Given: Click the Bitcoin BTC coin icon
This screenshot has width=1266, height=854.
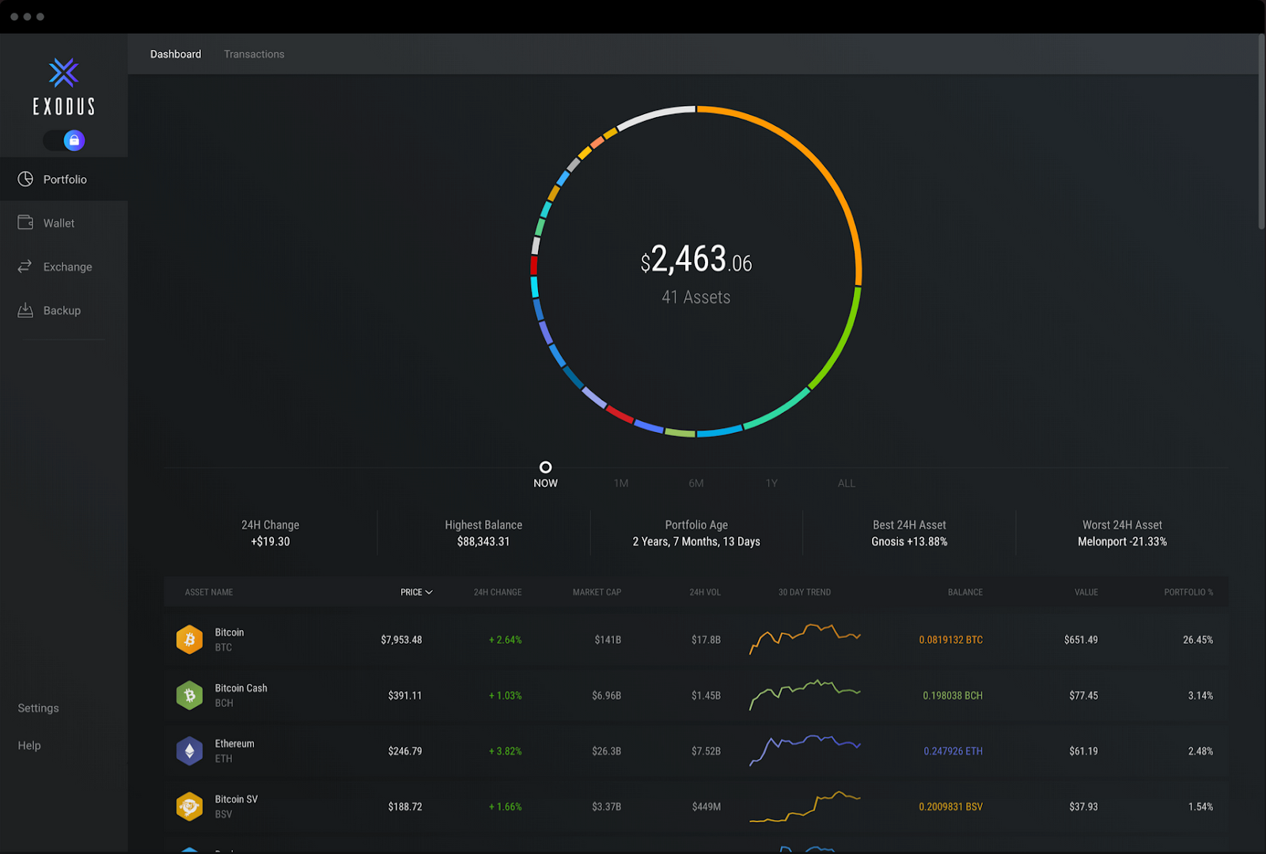Looking at the screenshot, I should 189,640.
